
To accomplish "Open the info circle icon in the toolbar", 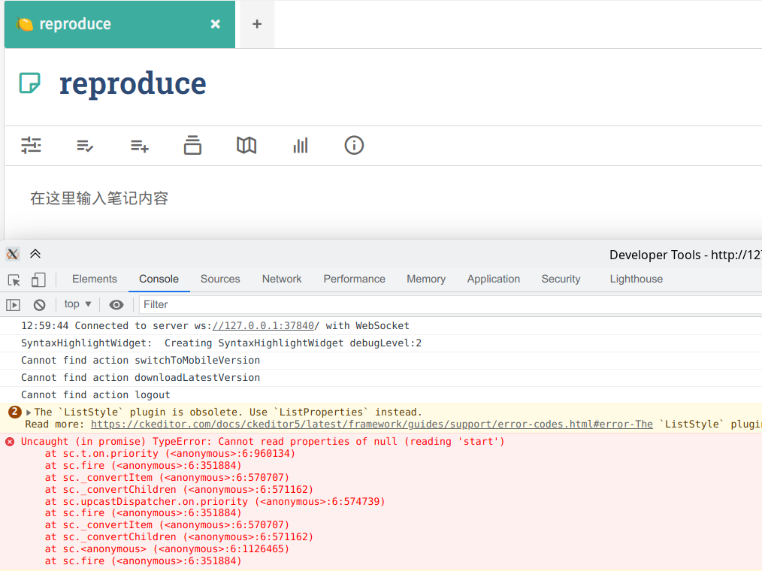I will [x=354, y=145].
